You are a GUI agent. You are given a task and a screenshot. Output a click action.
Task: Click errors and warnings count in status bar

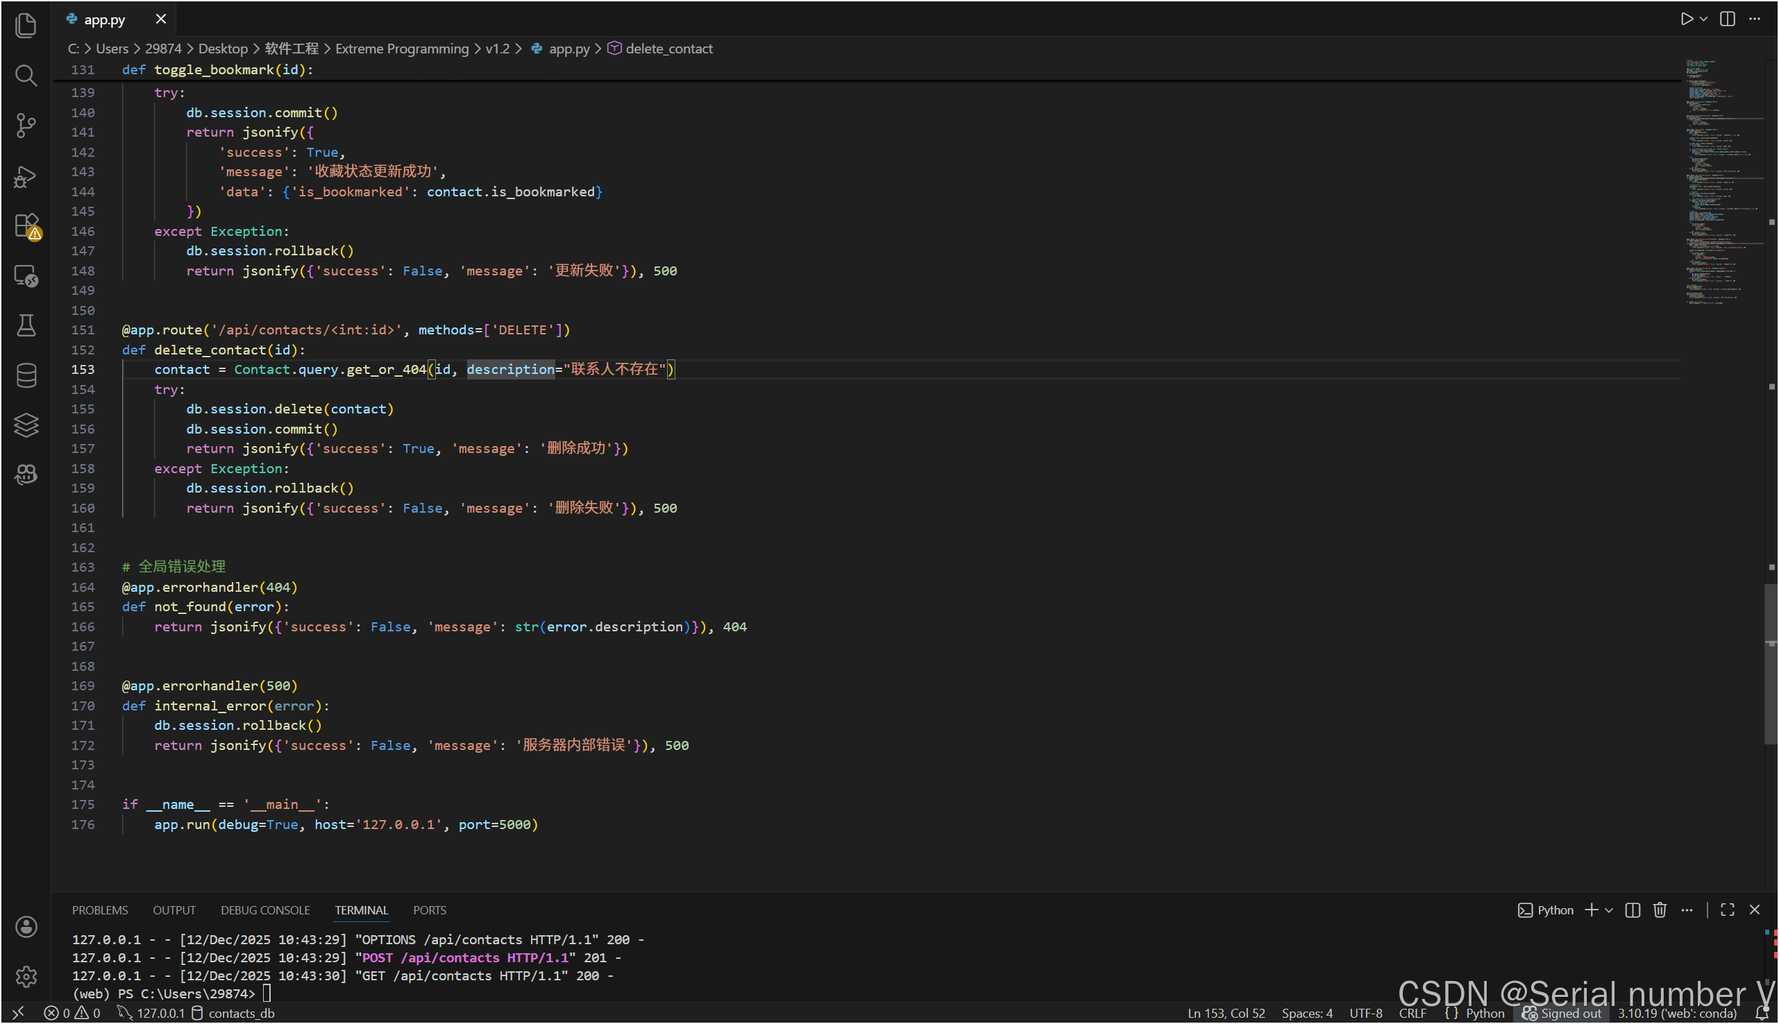(x=72, y=1013)
